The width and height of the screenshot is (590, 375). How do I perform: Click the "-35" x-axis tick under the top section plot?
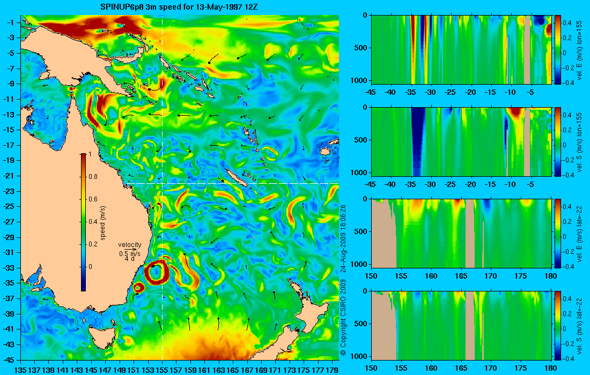coord(410,93)
